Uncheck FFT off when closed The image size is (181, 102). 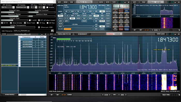point(39,20)
